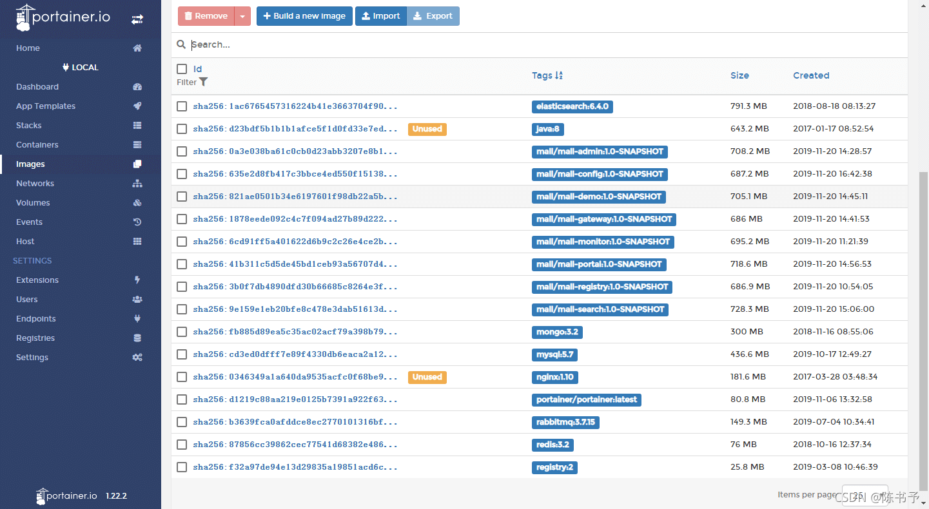Sort by the Id column header
The width and height of the screenshot is (929, 509).
pyautogui.click(x=198, y=69)
